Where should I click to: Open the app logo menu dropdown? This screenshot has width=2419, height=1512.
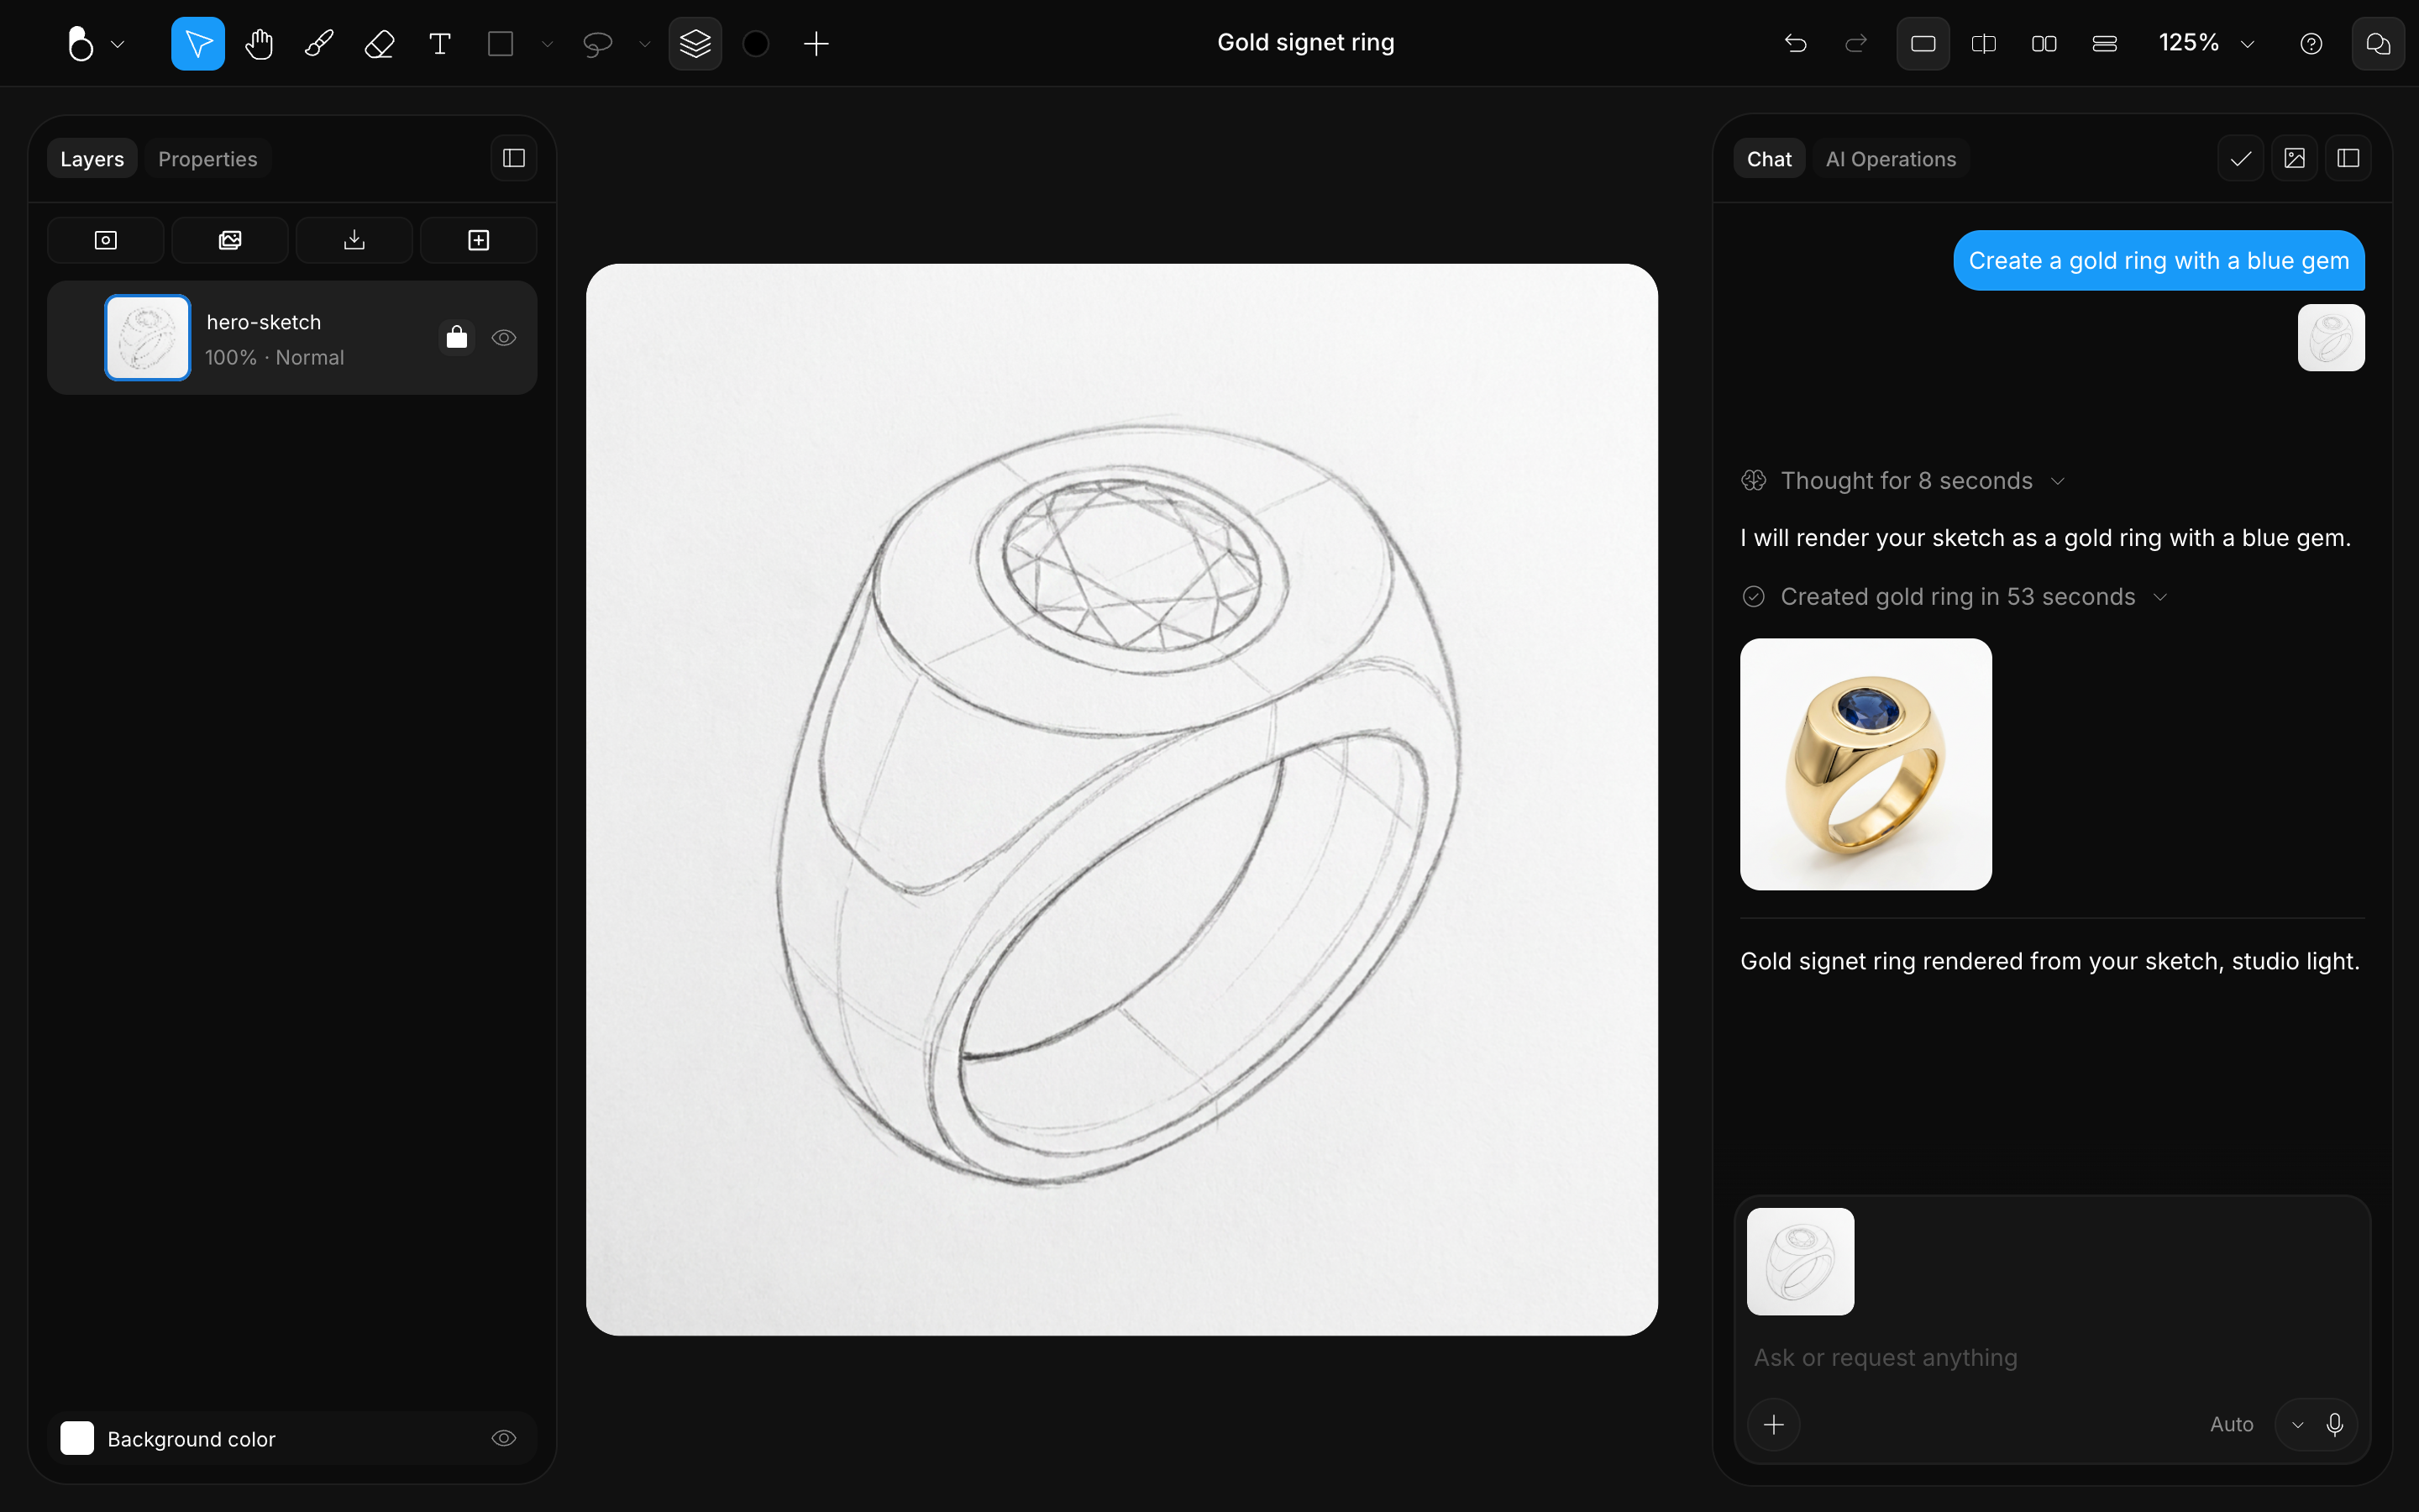[95, 44]
